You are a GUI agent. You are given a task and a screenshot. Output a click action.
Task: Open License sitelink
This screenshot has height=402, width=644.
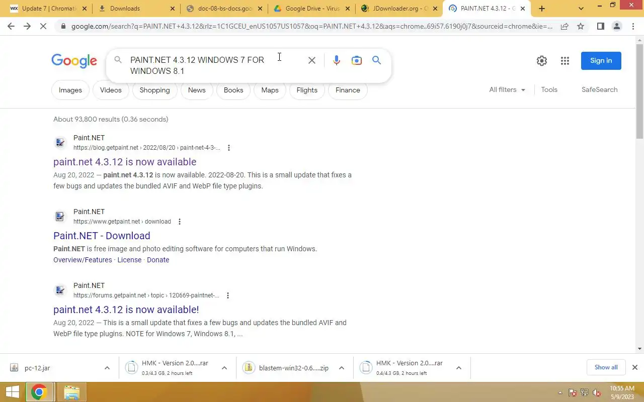click(x=129, y=260)
